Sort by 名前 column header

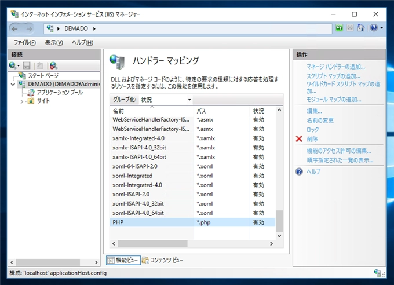coord(152,111)
